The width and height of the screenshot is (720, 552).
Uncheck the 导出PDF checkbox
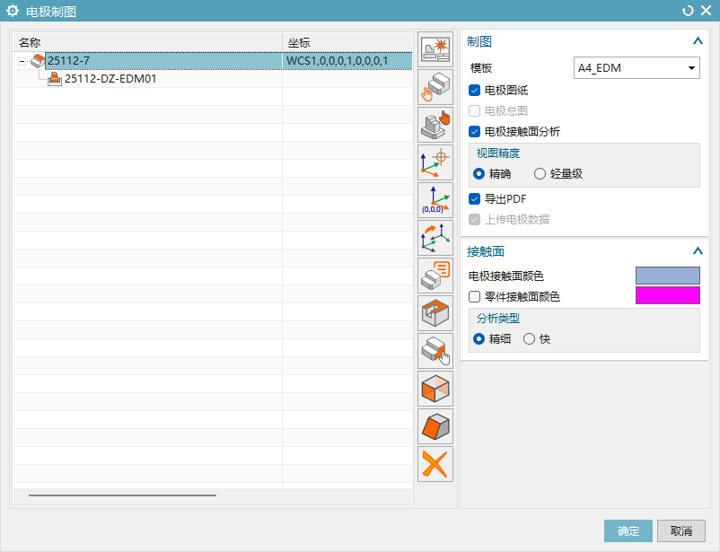(x=475, y=198)
